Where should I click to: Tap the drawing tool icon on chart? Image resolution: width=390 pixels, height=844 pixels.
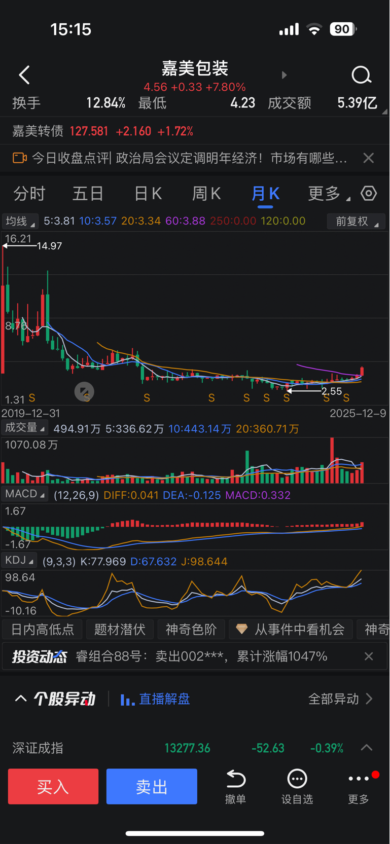point(84,391)
